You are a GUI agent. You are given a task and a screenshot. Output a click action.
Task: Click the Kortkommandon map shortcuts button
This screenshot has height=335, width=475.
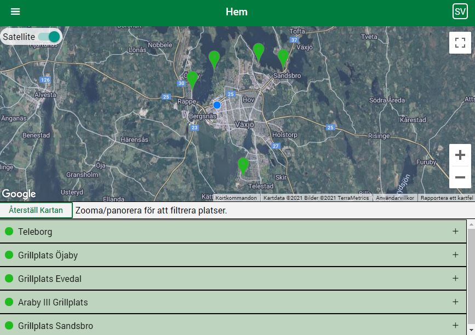(x=236, y=198)
